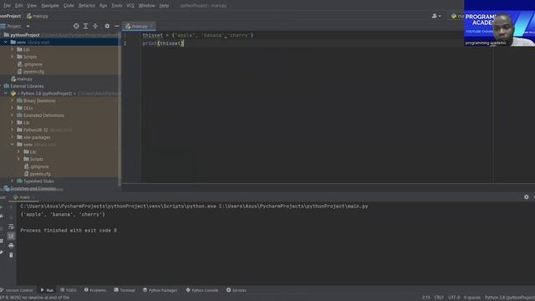Viewport: 535px width, 301px height.
Task: Click 4 spaces indent setting
Action: tap(471, 298)
